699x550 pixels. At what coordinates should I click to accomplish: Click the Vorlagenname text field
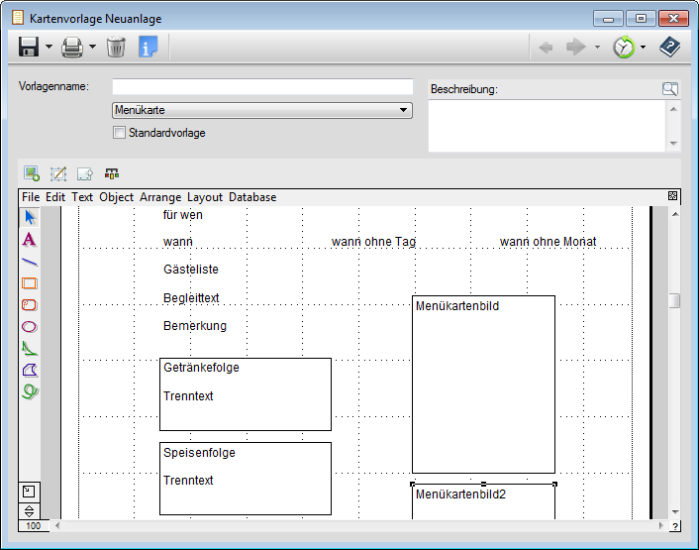click(262, 87)
